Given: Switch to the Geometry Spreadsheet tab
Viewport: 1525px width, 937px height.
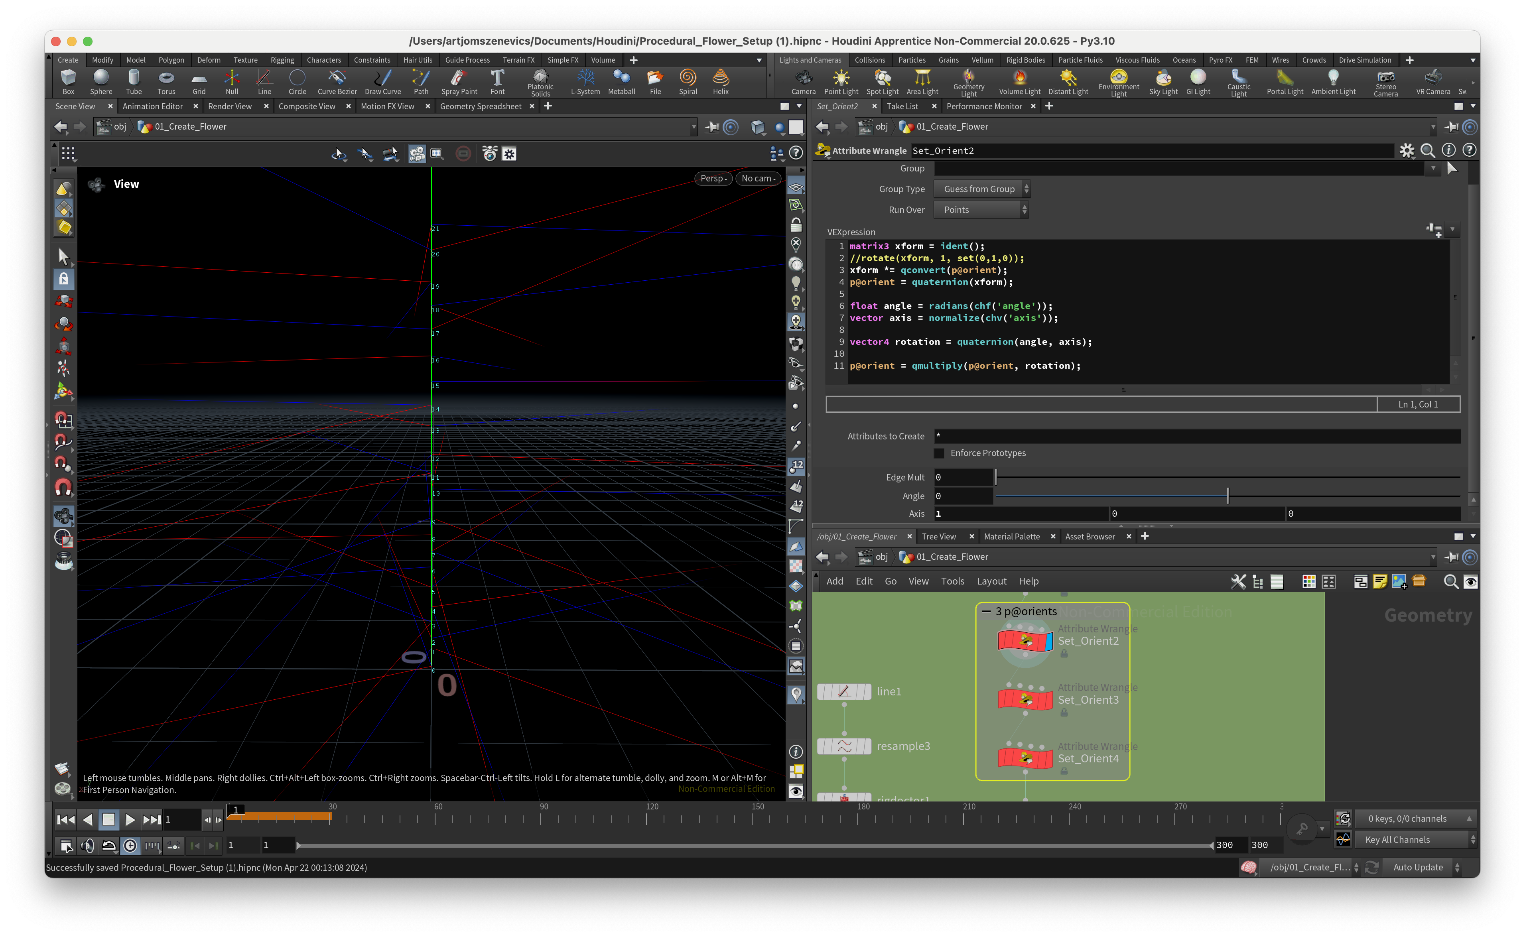Looking at the screenshot, I should tap(480, 106).
